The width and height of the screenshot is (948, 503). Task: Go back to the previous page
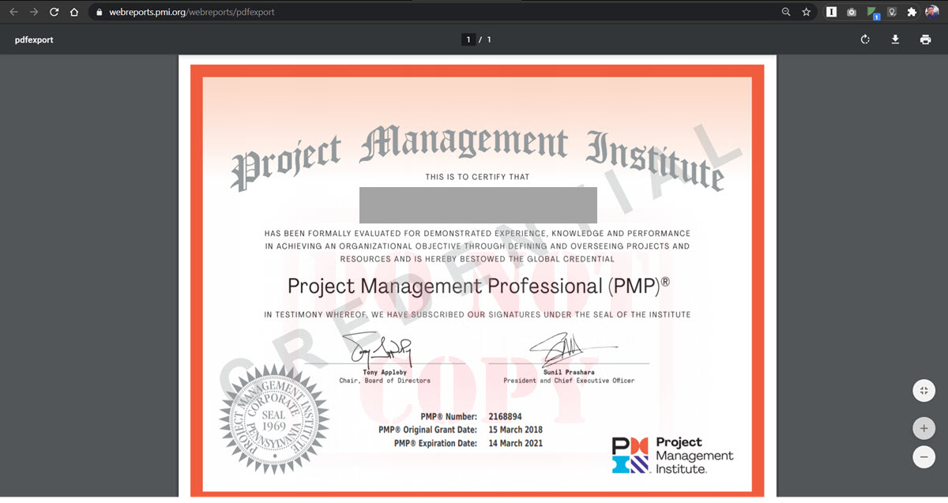13,12
